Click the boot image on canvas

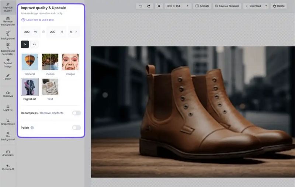click(193, 112)
